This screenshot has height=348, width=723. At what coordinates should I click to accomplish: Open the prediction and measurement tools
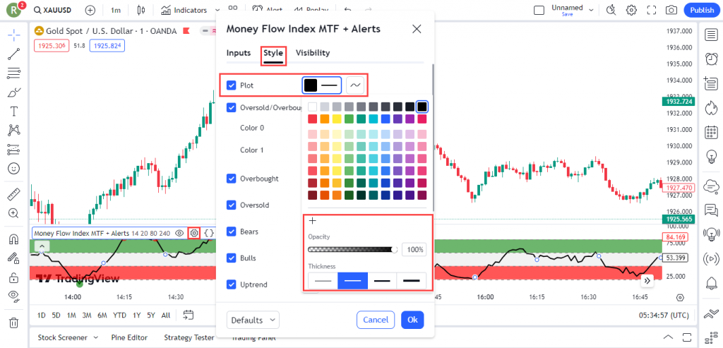(14, 150)
